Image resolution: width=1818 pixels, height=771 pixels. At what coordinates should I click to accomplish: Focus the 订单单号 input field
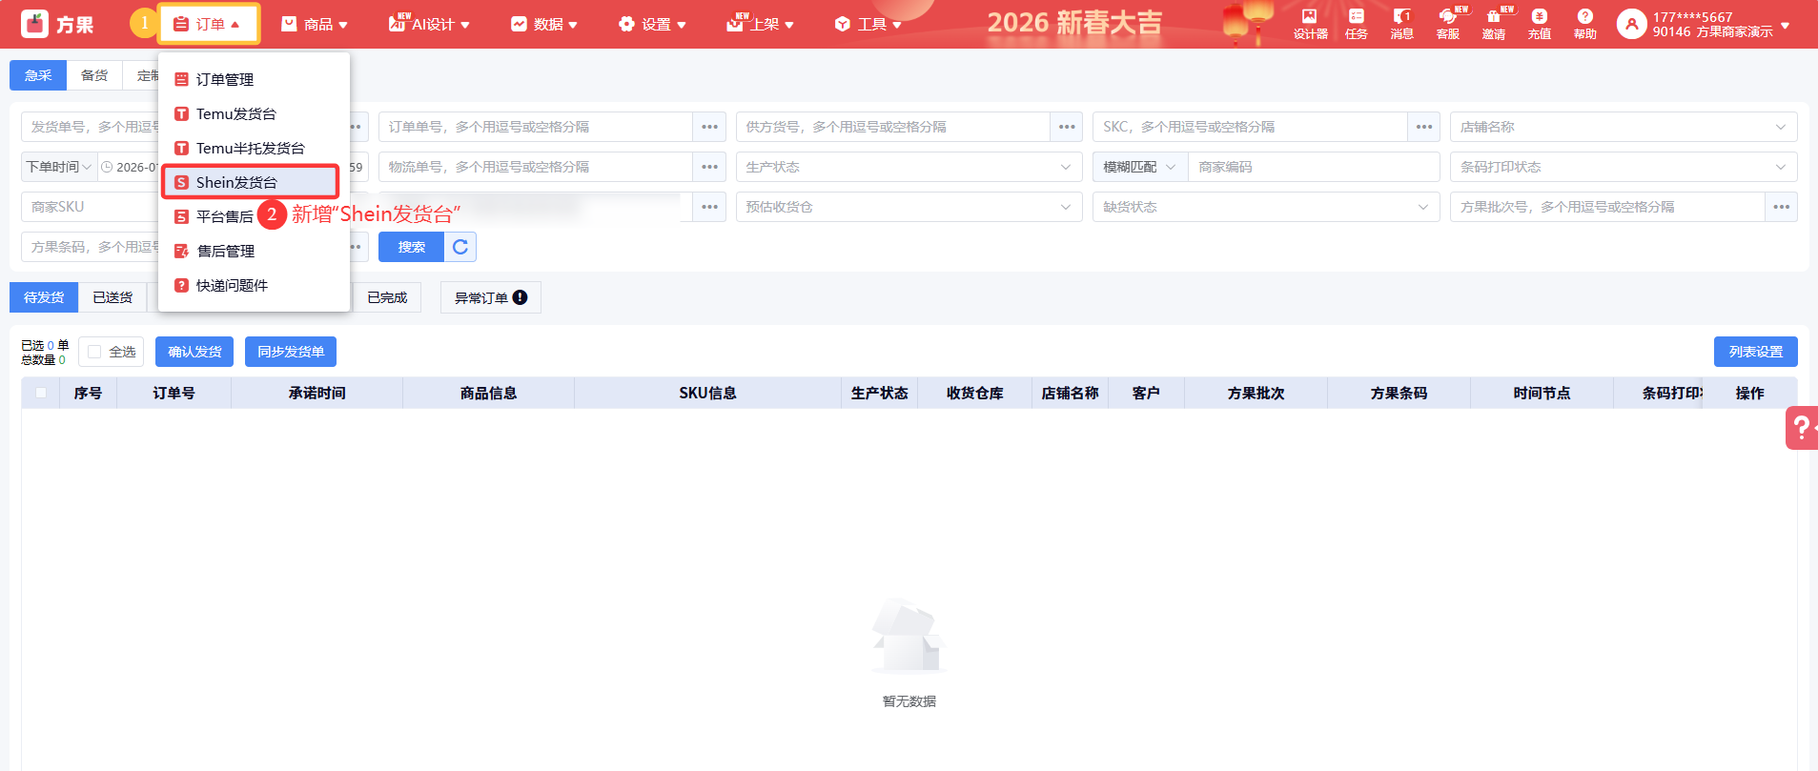click(536, 127)
